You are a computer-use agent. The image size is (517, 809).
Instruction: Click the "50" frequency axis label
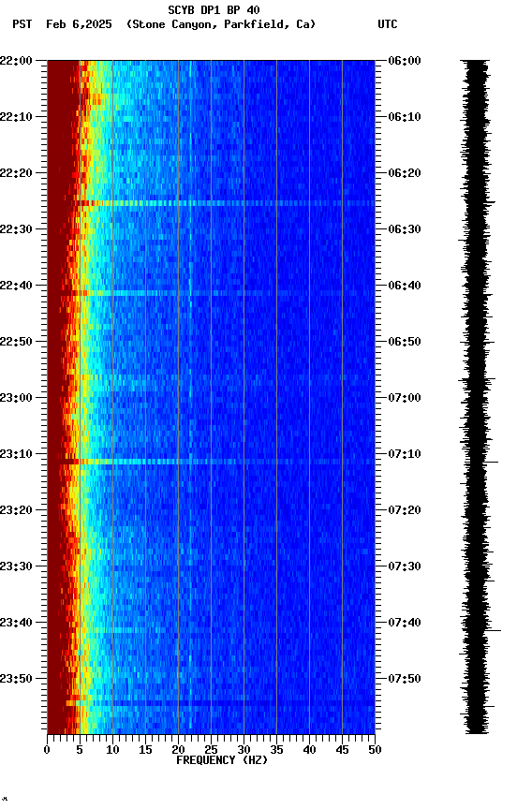[375, 751]
